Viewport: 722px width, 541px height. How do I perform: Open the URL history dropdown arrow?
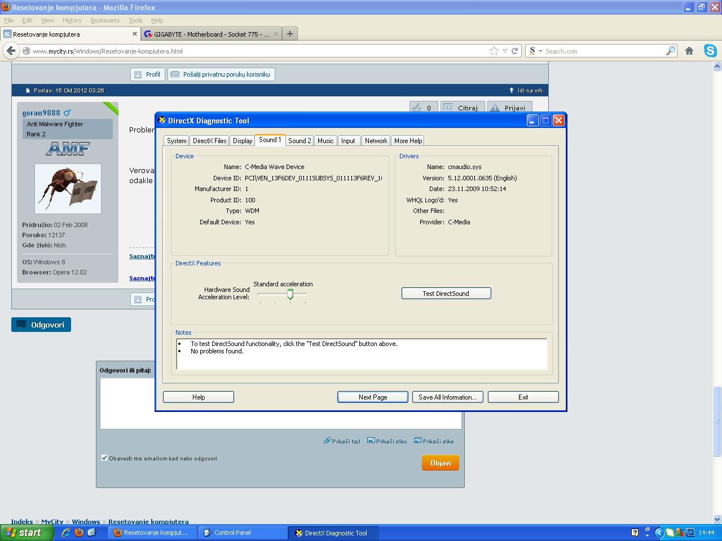click(505, 51)
